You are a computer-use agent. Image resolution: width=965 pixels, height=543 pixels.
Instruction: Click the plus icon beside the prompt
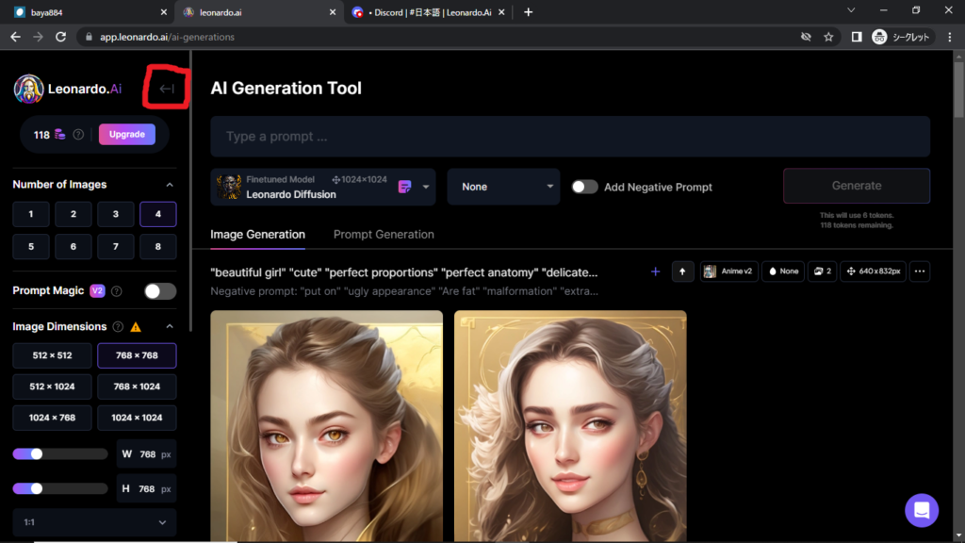coord(655,271)
